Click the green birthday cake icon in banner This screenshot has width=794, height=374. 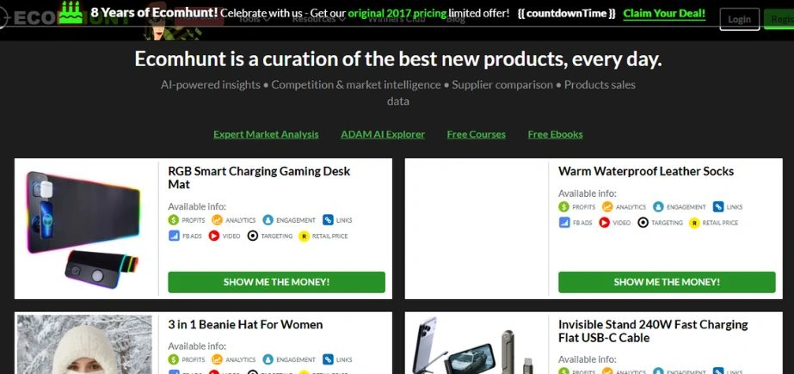[71, 13]
